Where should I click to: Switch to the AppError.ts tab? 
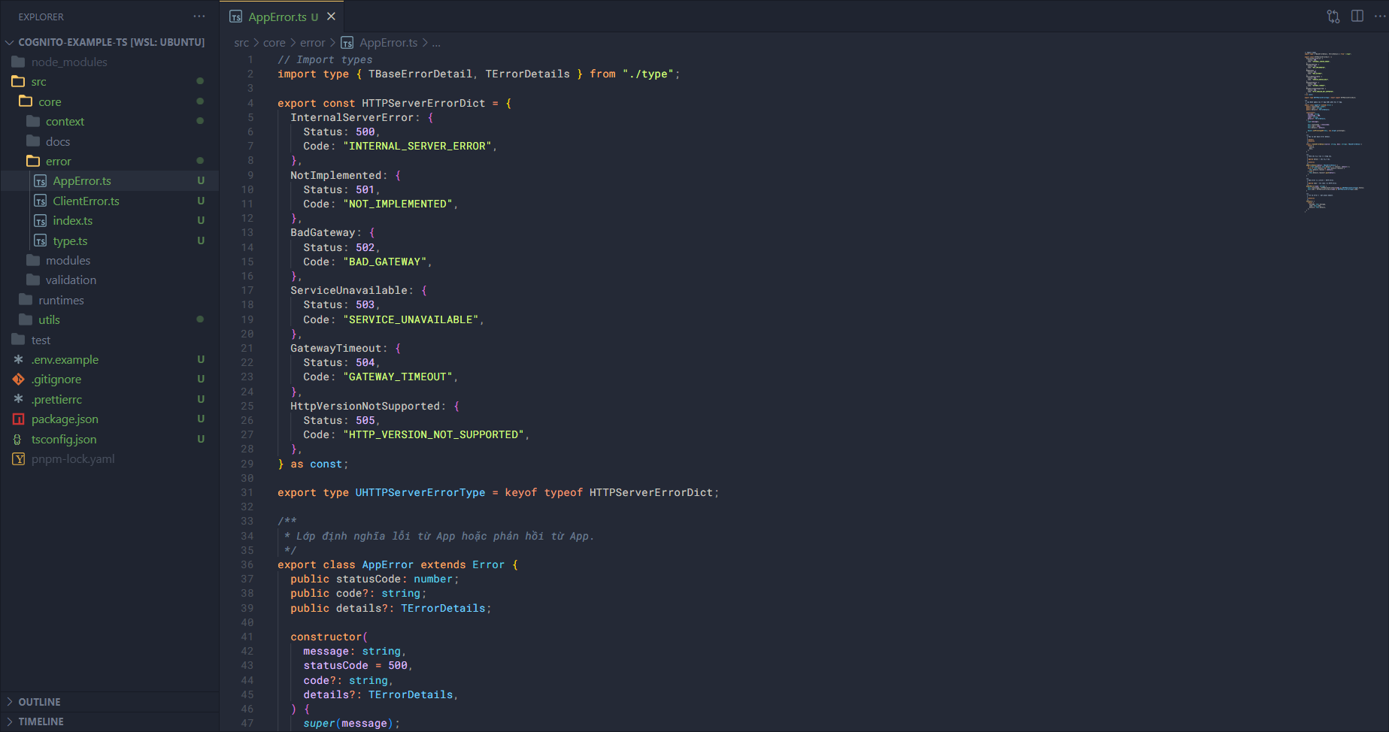tap(277, 17)
